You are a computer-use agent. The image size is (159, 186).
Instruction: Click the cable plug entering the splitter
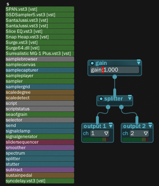pyautogui.click(x=115, y=93)
